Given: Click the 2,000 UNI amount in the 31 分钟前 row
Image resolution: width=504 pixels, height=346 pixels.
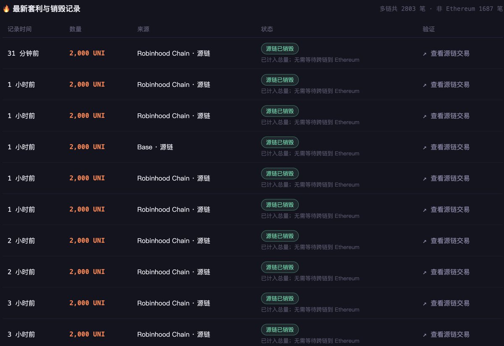Looking at the screenshot, I should [x=87, y=53].
